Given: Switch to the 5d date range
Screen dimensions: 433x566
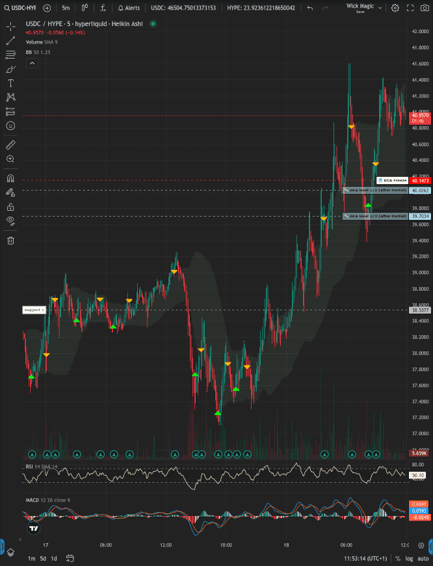Looking at the screenshot, I should pos(42,558).
